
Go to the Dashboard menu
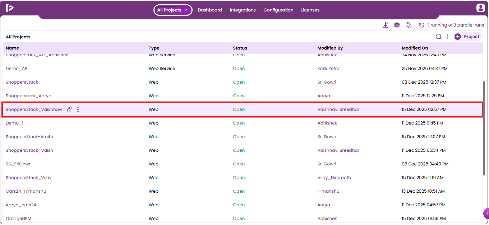coord(210,10)
